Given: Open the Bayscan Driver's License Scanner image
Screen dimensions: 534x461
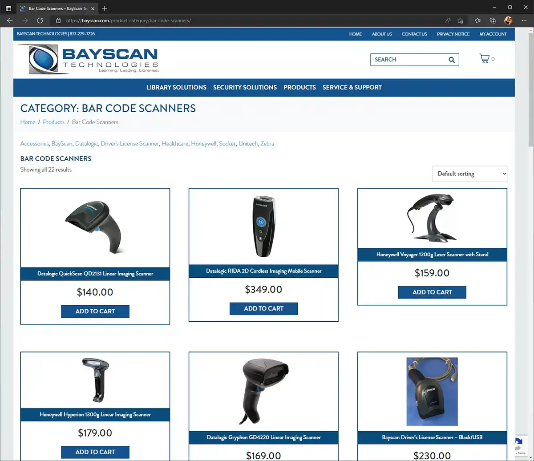Looking at the screenshot, I should [432, 392].
